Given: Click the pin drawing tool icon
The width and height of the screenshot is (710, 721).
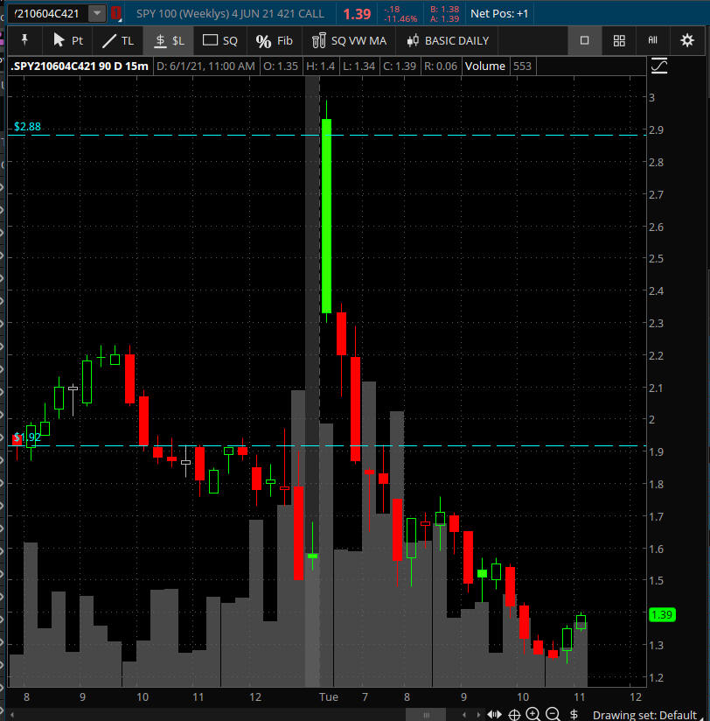Looking at the screenshot, I should coord(24,40).
